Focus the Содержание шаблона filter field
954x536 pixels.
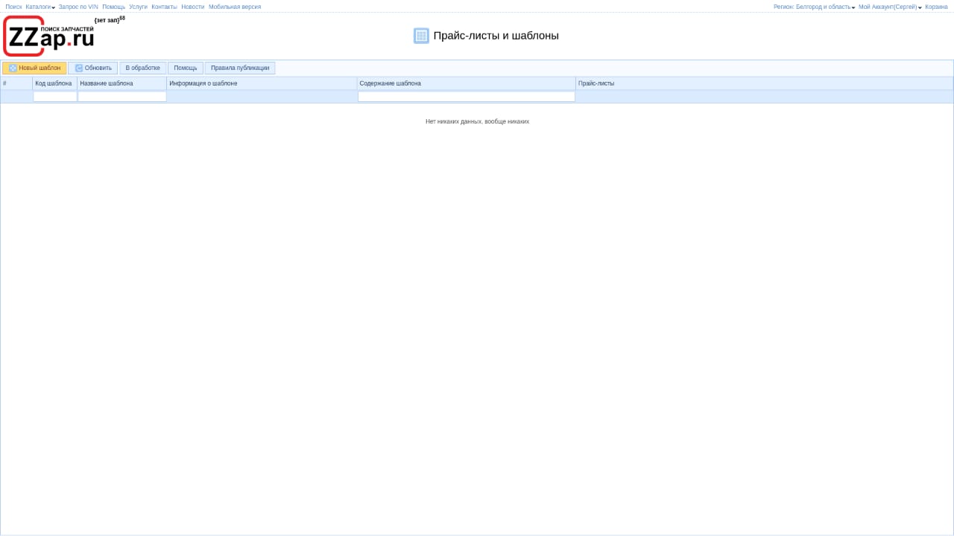click(467, 97)
